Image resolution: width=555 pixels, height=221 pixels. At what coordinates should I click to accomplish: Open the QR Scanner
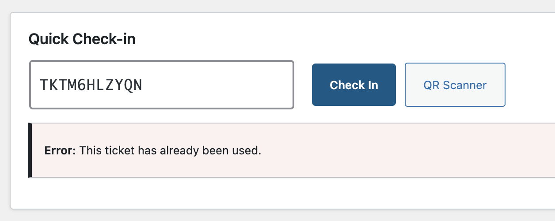click(x=455, y=85)
